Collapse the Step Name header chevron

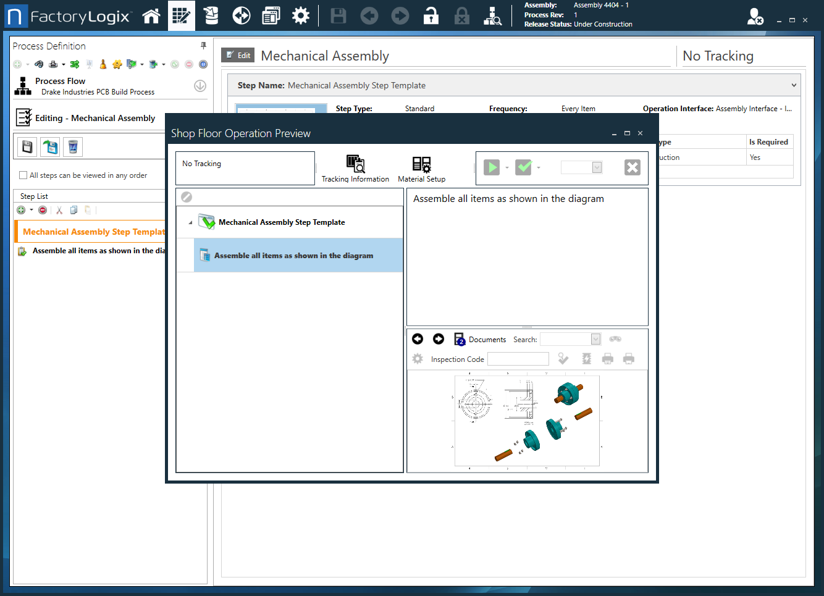[794, 85]
